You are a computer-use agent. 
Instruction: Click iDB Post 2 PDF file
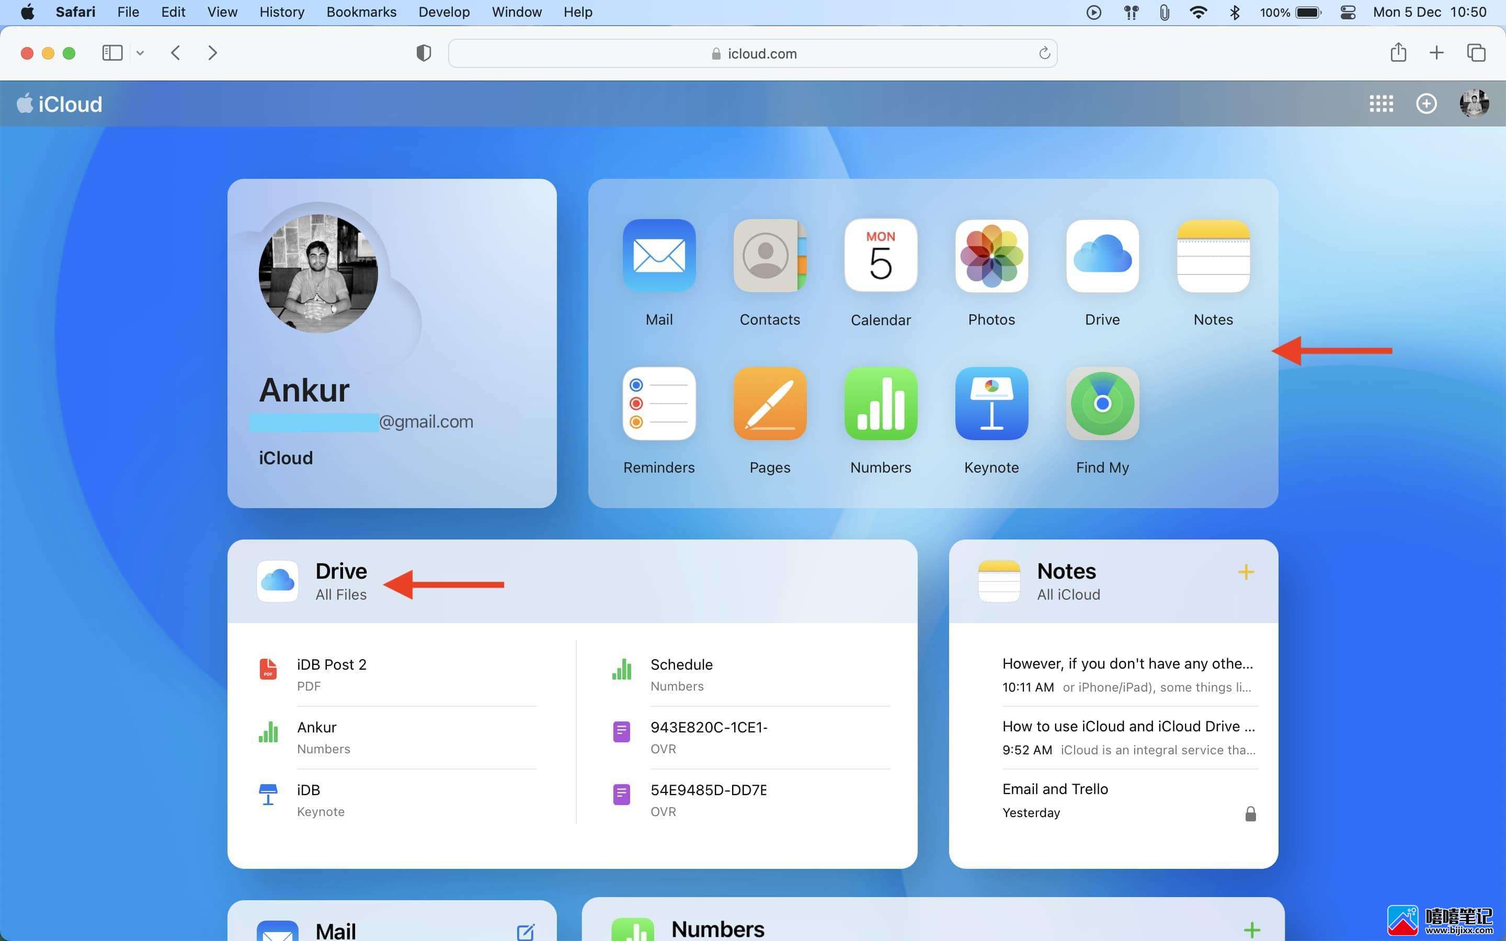coord(332,672)
